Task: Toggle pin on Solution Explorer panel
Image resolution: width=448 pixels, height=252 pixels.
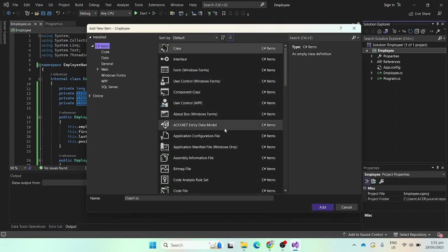Action: (x=437, y=24)
